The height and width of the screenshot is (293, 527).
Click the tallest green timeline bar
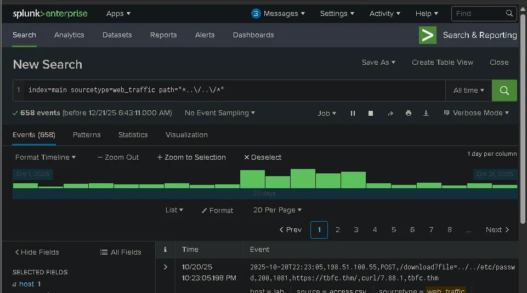tap(303, 178)
